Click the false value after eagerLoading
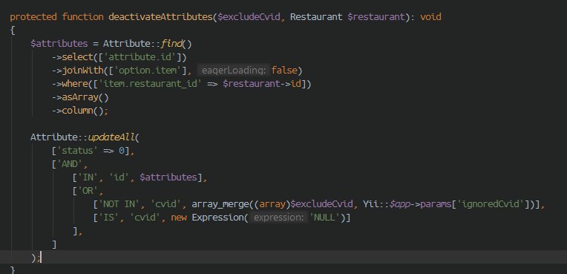567x274 pixels. pyautogui.click(x=284, y=71)
